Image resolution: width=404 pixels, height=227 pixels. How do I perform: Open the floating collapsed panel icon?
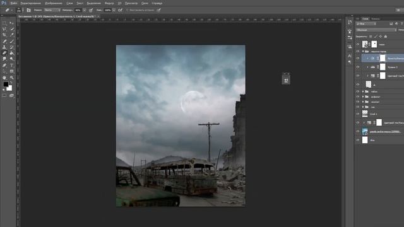[x=286, y=80]
